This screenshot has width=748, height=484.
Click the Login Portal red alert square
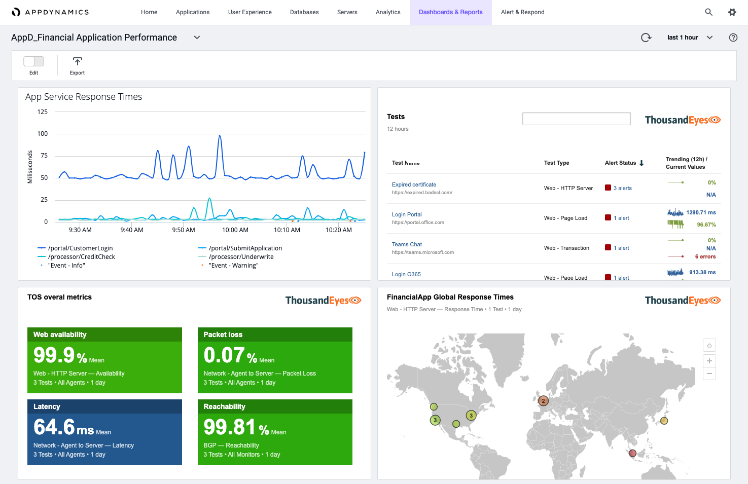pos(608,217)
